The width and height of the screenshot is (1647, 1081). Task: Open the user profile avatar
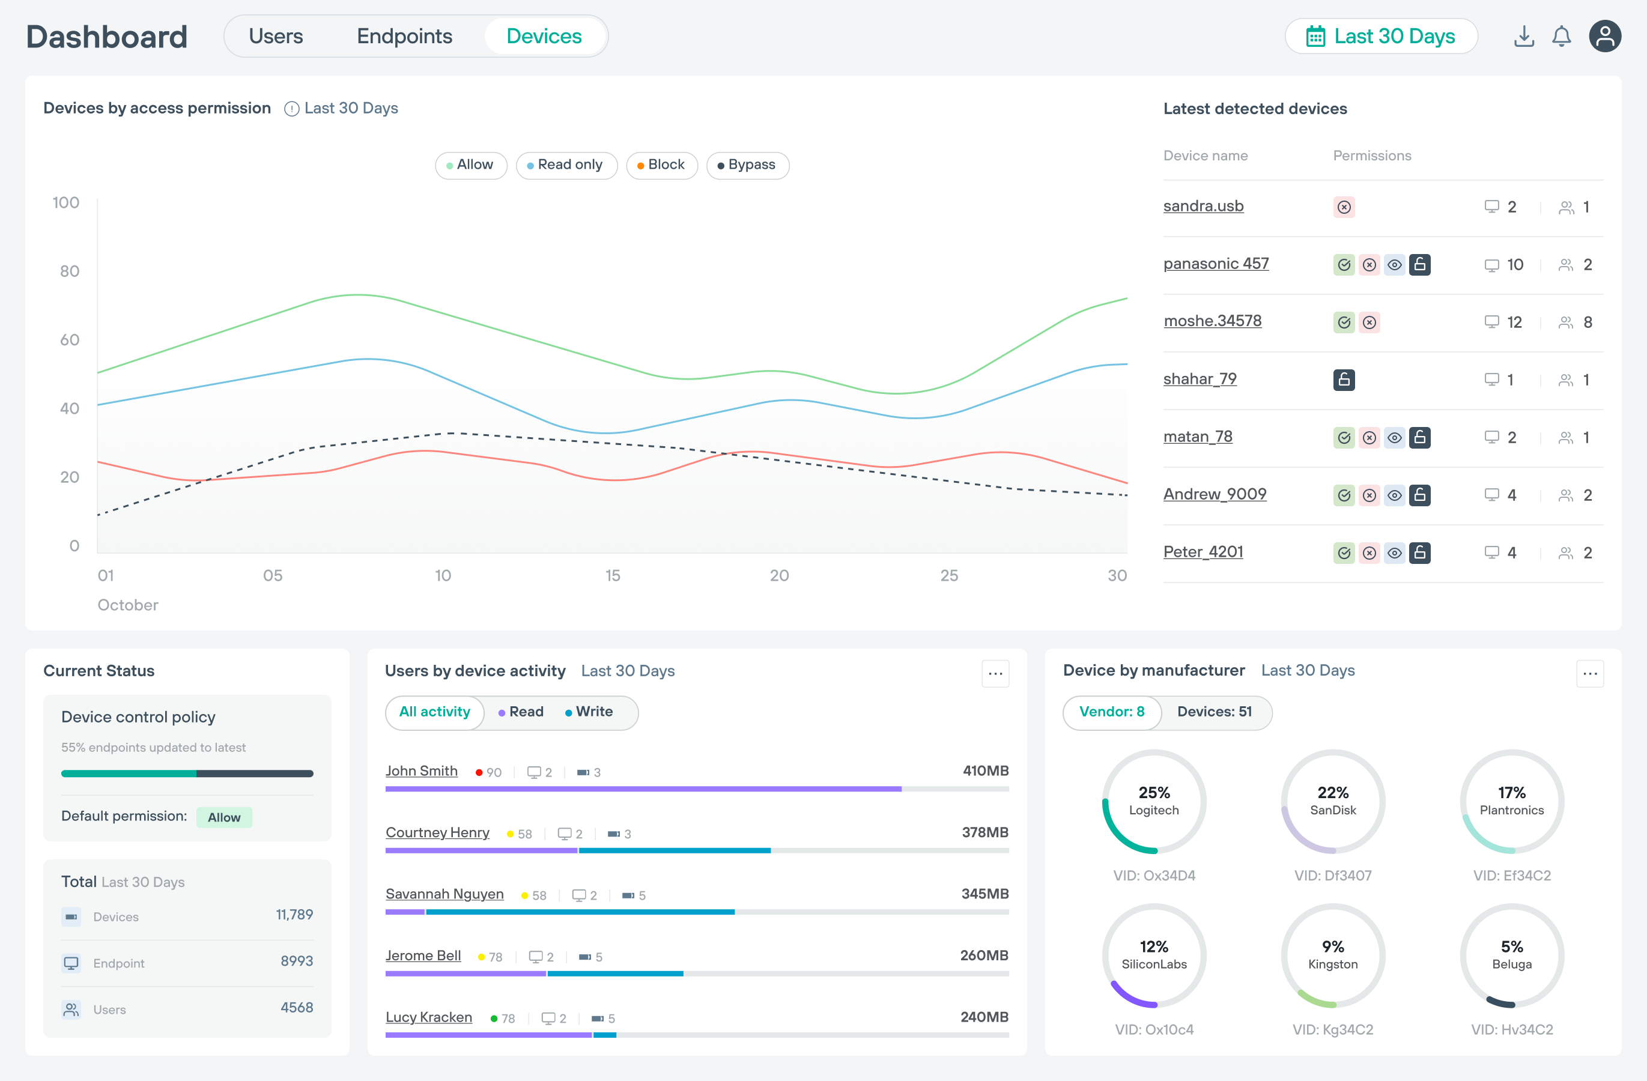[1604, 37]
